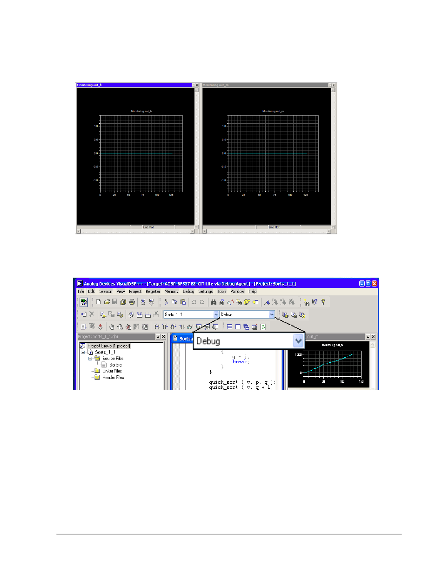442x573 pixels.
Task: Close the small Monitoring out_m plot panel
Action: (x=374, y=336)
